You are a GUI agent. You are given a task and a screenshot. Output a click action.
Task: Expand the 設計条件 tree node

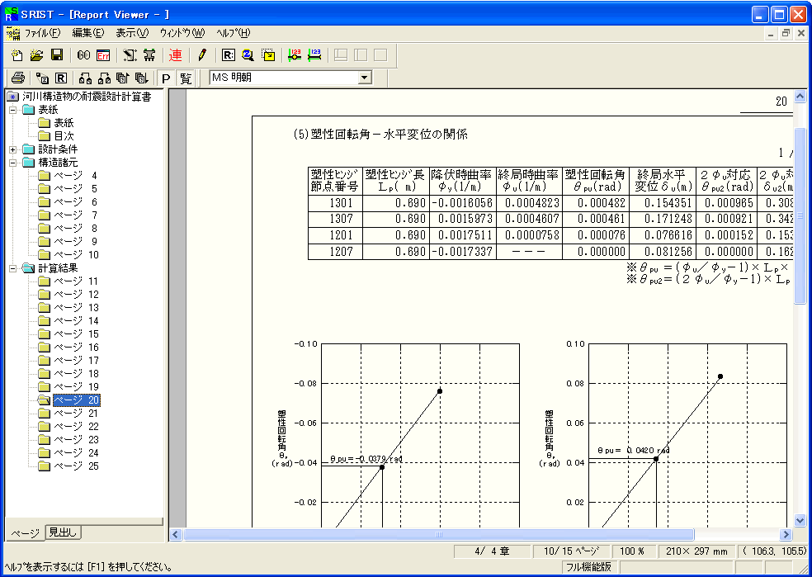coord(13,149)
